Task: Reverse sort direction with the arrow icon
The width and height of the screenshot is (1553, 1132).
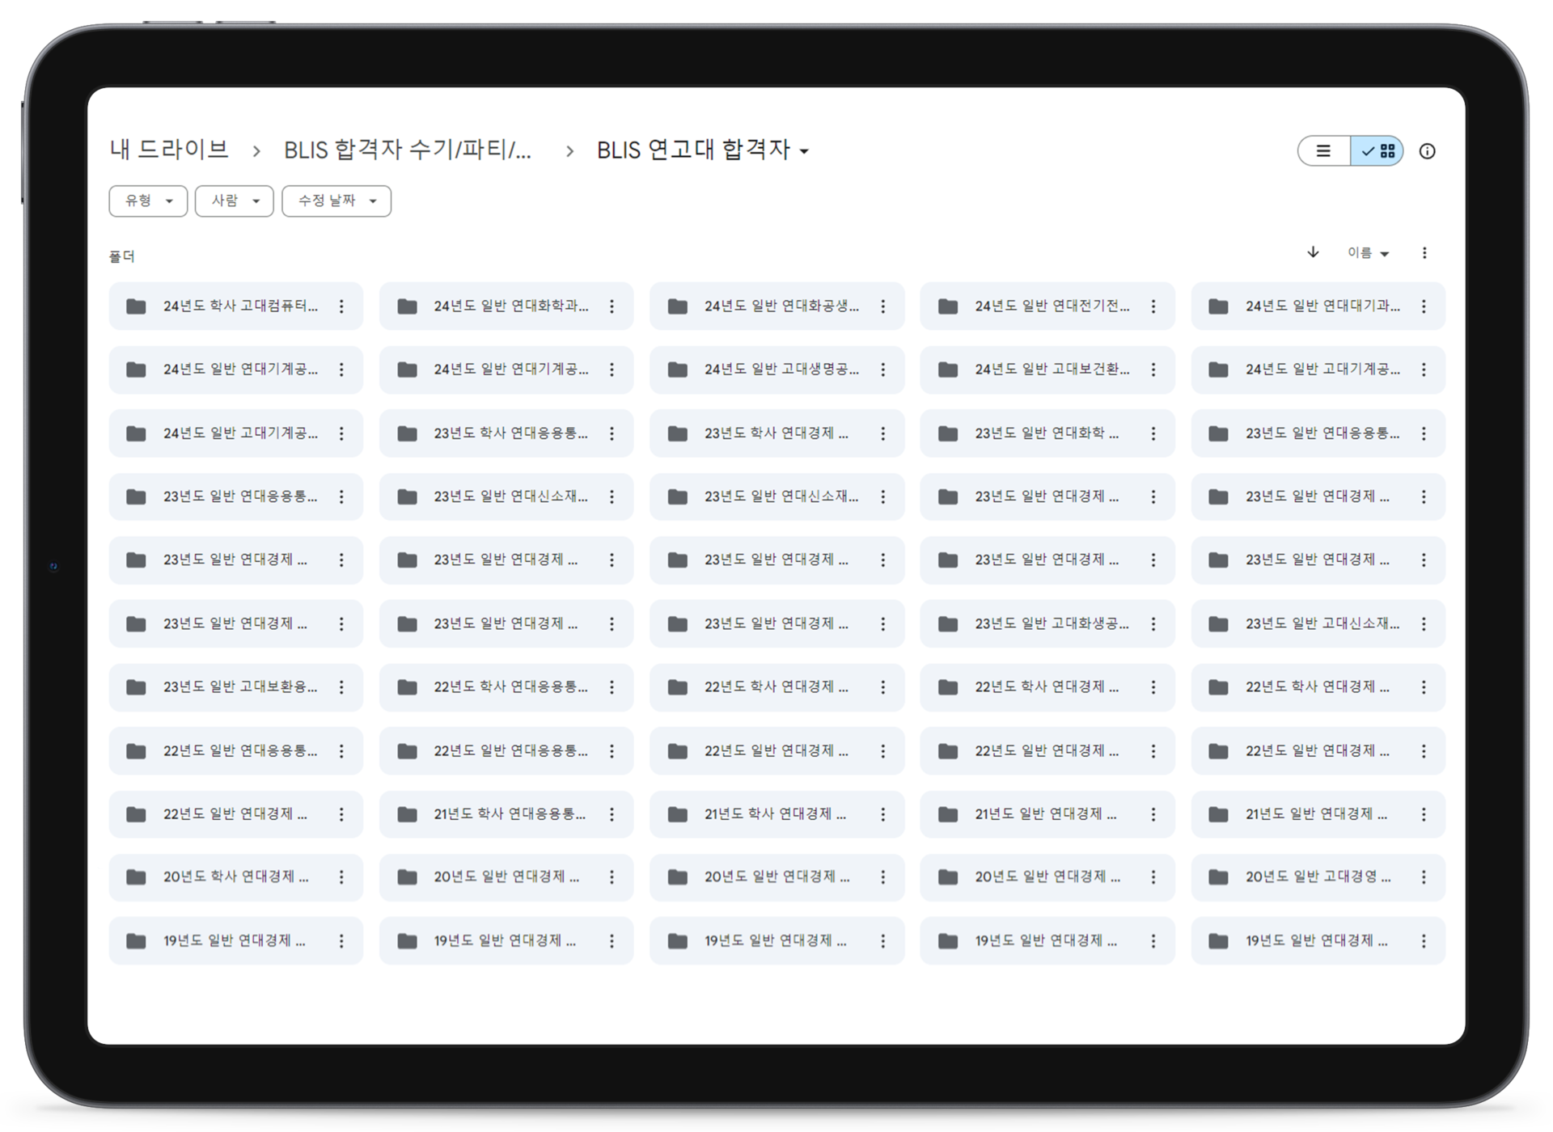Action: pos(1313,252)
